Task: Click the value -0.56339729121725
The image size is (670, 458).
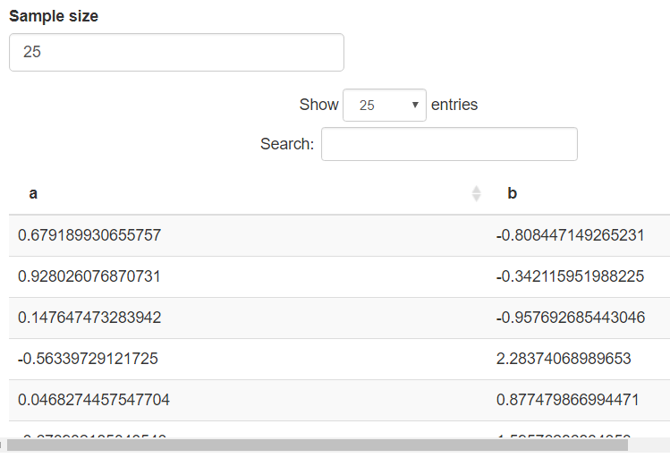Action: pyautogui.click(x=88, y=359)
